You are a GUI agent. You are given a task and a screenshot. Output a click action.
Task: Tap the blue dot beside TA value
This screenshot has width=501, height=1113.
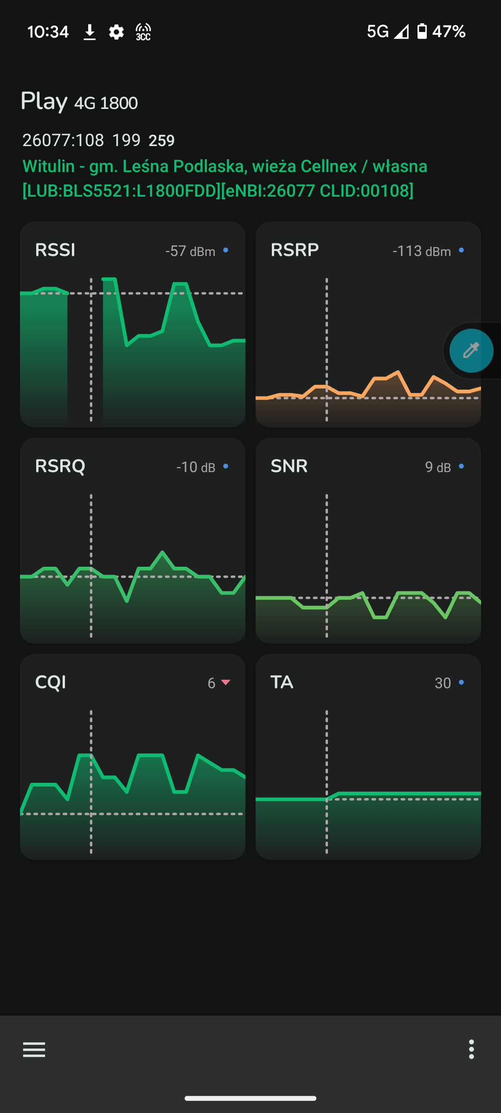[461, 682]
